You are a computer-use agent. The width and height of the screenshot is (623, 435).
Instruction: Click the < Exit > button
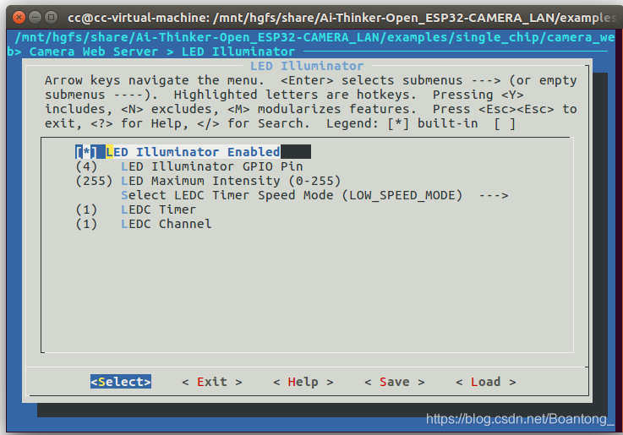[212, 382]
